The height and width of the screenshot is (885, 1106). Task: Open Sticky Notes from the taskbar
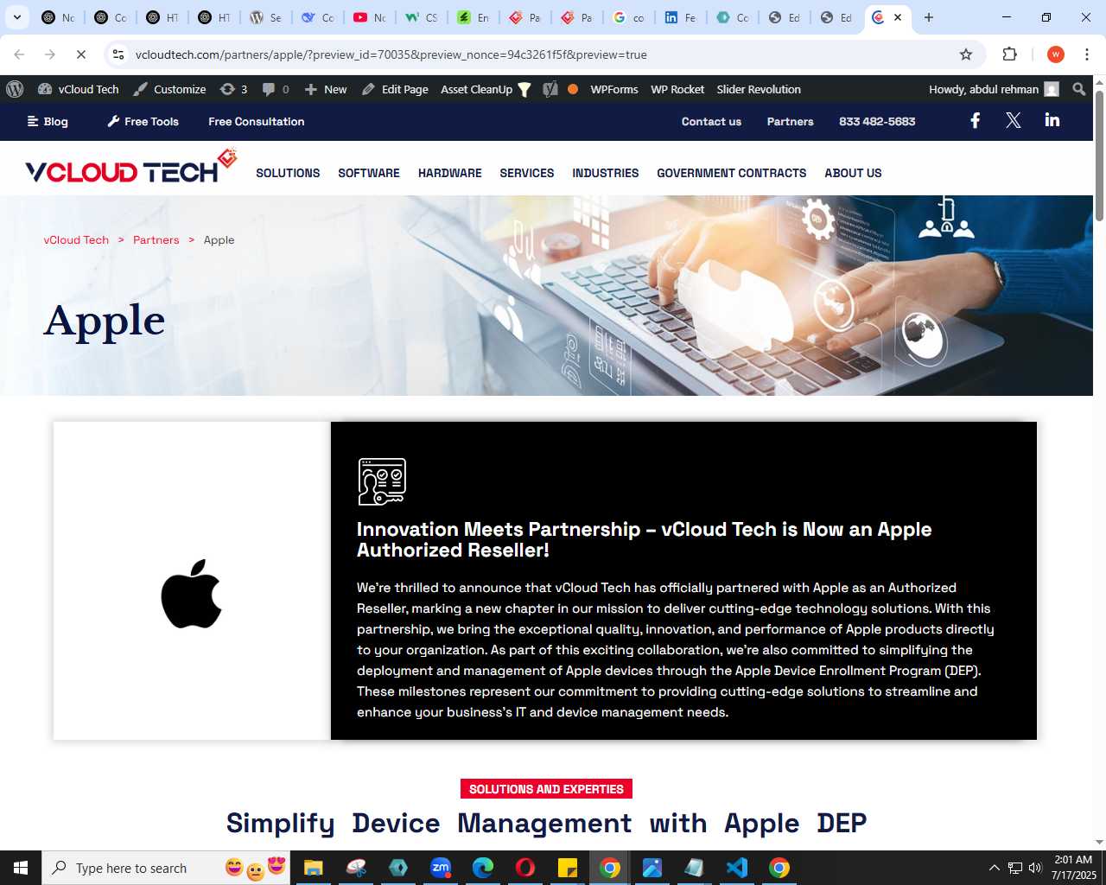[568, 868]
